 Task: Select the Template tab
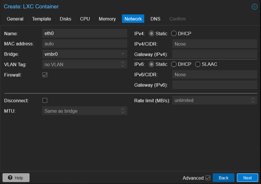point(41,18)
